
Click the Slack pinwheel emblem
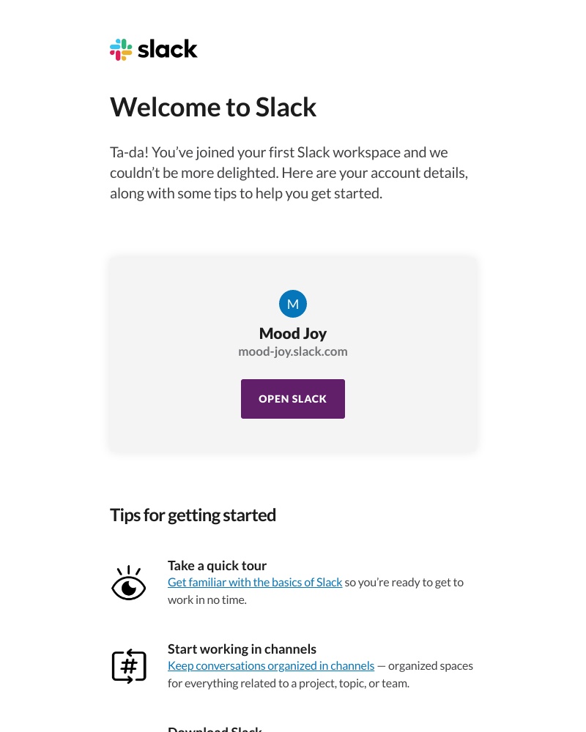122,49
